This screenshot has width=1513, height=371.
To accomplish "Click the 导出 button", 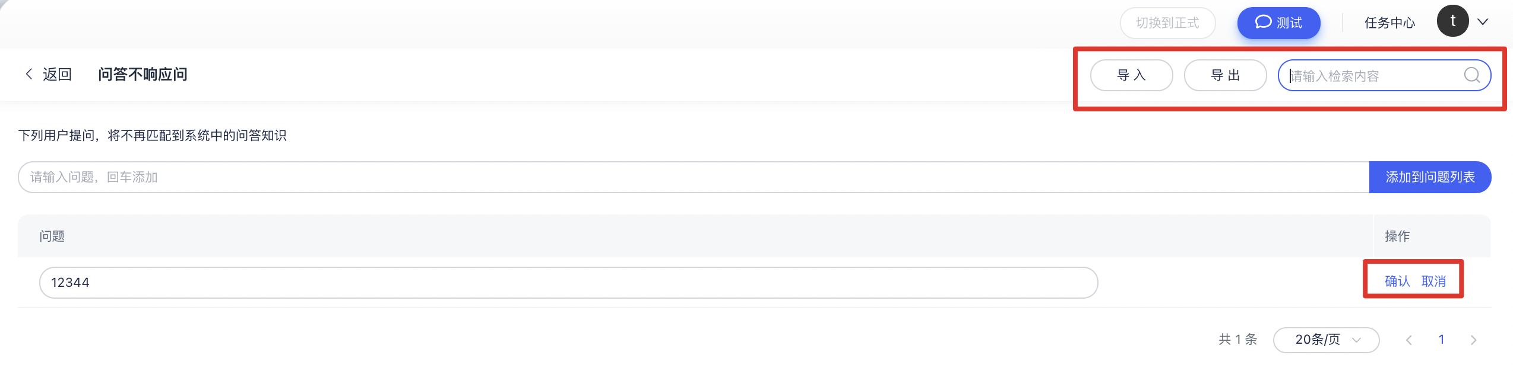I will pos(1225,75).
